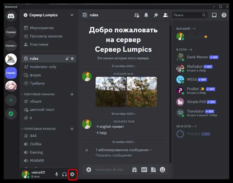Open the Трибуна stage channel

click(49, 83)
